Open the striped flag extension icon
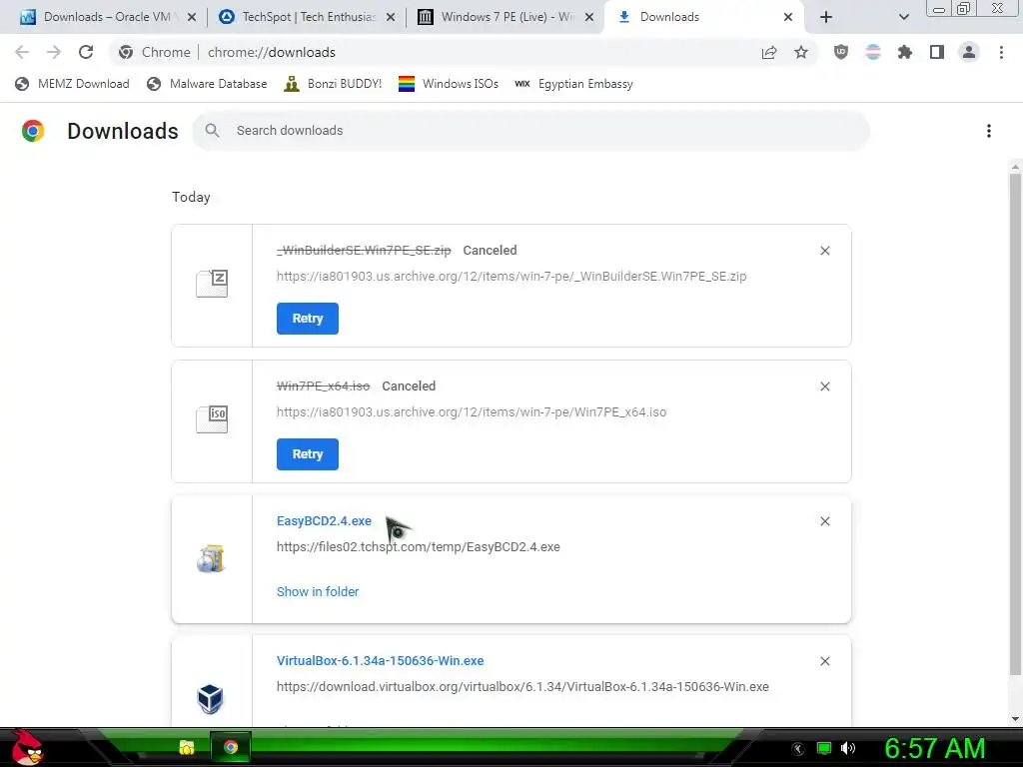Screen dimensions: 1023x767 [873, 52]
